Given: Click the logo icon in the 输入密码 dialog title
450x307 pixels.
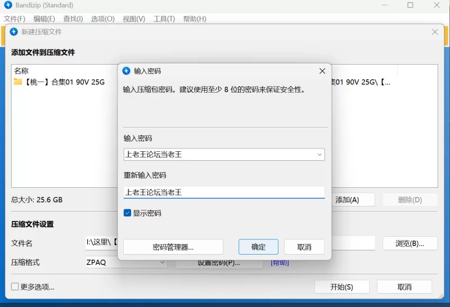Looking at the screenshot, I should pos(126,71).
